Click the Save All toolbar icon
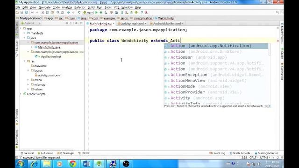 22,13
